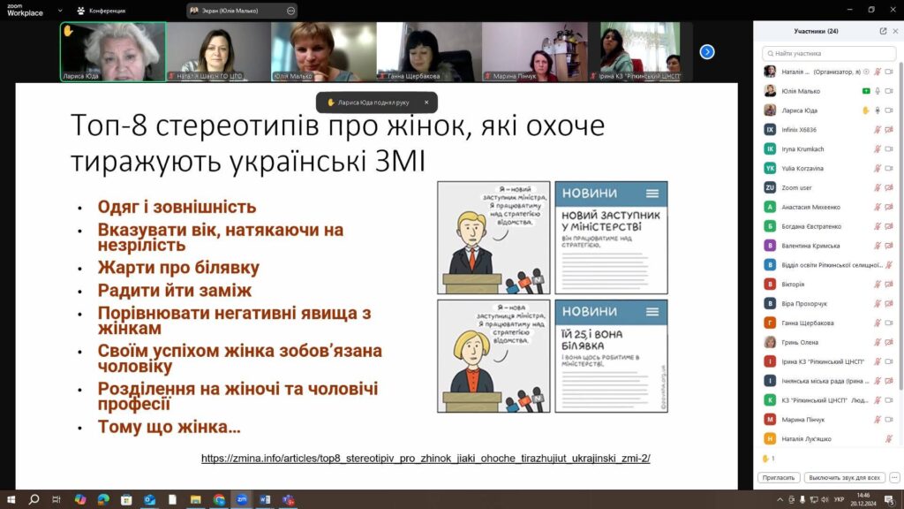This screenshot has width=904, height=509.
Task: Open Word from the Windows taskbar
Action: 265,499
